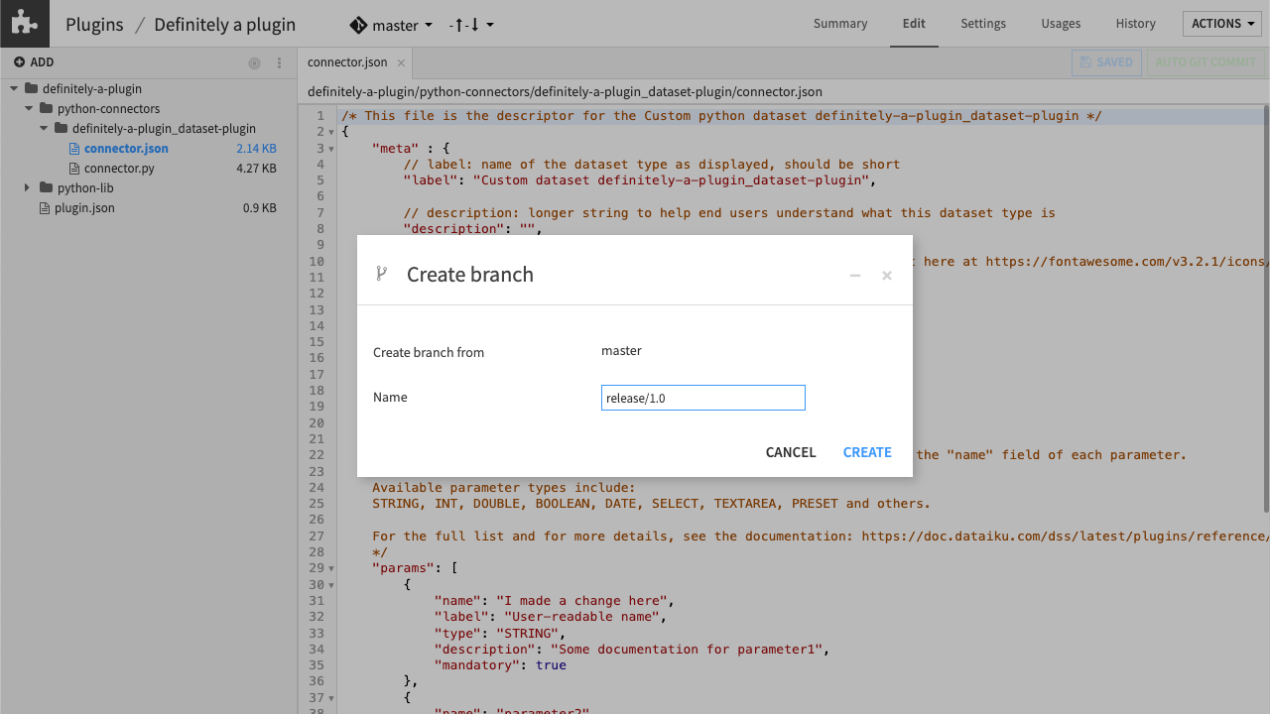Open the master branch dropdown

click(x=402, y=25)
